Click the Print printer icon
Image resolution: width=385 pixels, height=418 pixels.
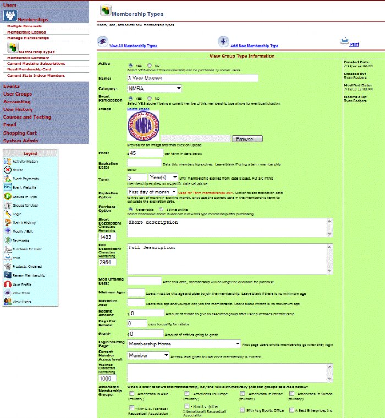(x=344, y=41)
